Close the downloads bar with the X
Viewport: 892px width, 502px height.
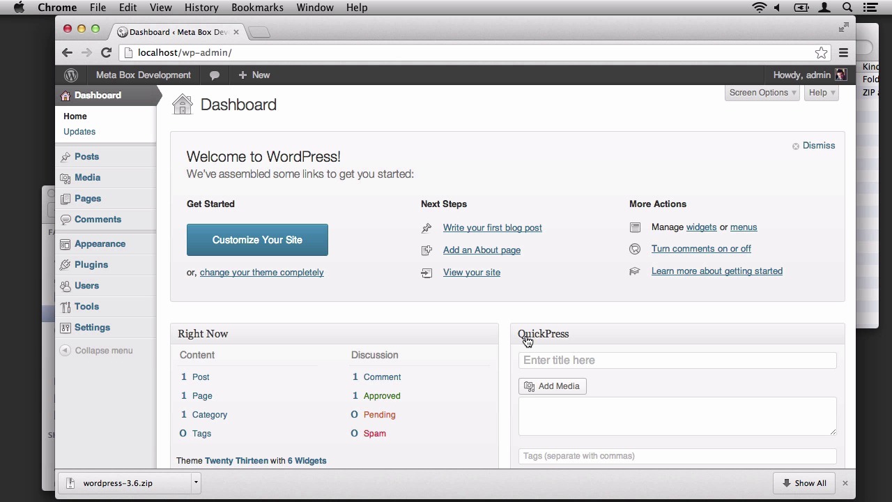[845, 483]
